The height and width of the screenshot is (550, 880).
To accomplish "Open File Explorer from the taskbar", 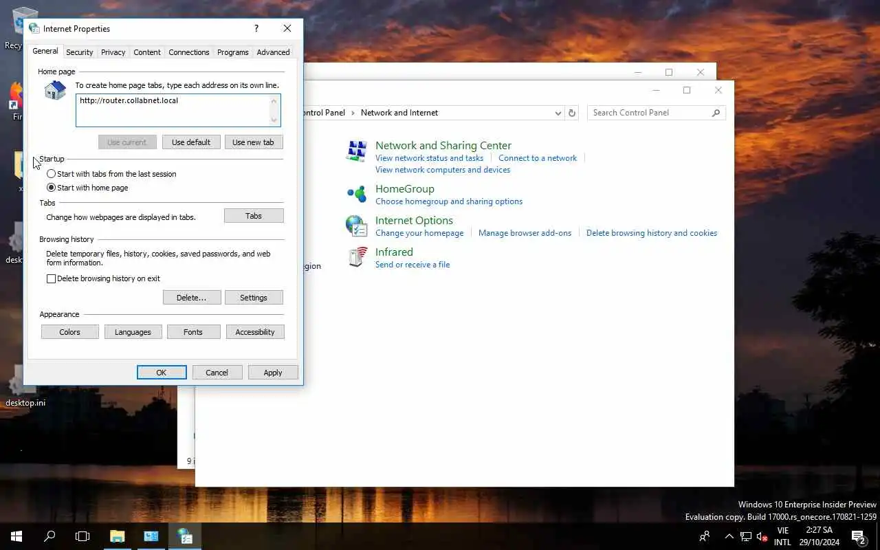I will coord(117,536).
